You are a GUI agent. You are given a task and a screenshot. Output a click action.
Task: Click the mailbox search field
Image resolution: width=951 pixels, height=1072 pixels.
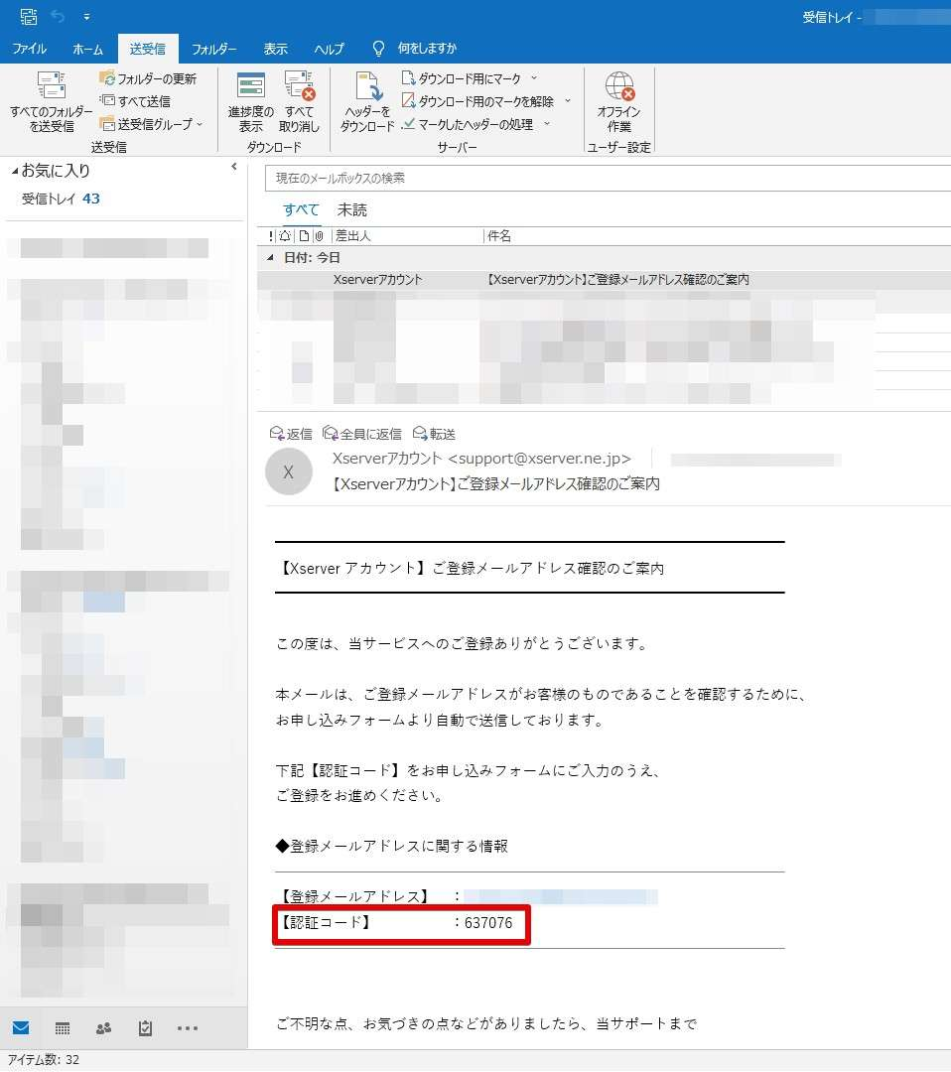pyautogui.click(x=608, y=179)
